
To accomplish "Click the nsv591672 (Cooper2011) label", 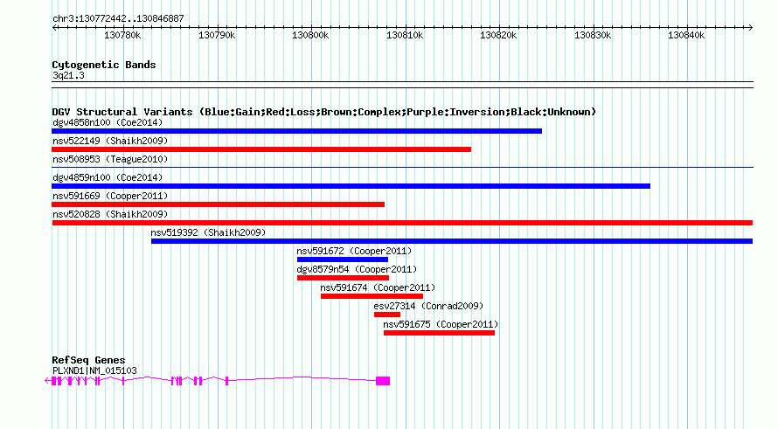I will click(x=354, y=251).
